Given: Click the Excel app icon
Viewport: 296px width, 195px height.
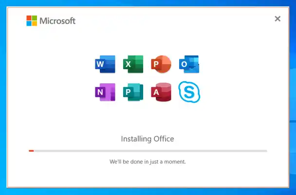Looking at the screenshot, I should [133, 64].
